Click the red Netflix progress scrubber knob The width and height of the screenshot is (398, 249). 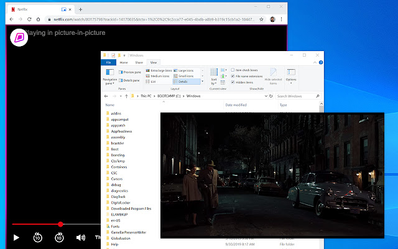(60, 224)
